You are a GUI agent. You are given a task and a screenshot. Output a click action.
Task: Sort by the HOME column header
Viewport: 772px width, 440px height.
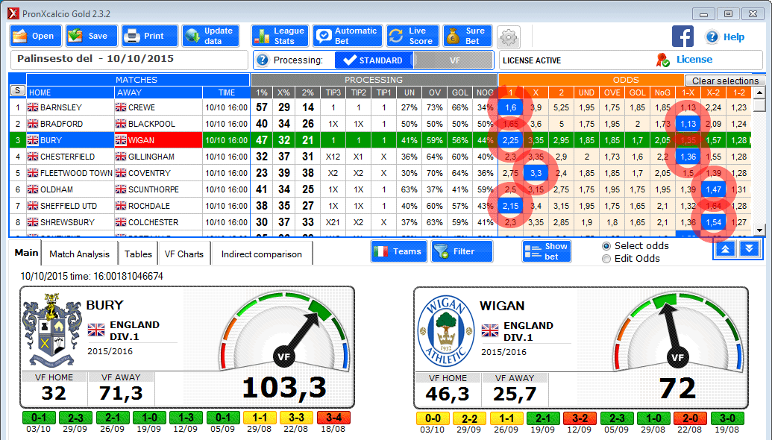coord(70,92)
